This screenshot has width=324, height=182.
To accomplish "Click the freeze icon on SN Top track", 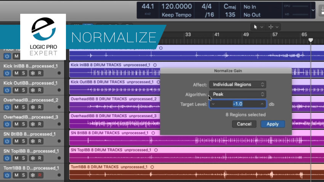I will pos(33,158).
